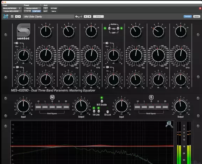Click the M channel Input gain knob
The width and height of the screenshot is (202, 164).
tap(23, 106)
